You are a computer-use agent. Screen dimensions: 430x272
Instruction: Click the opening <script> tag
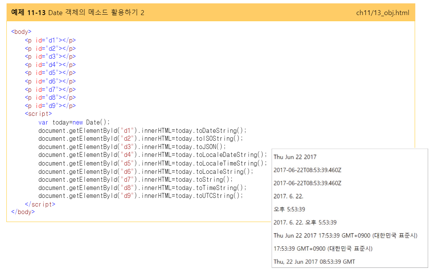tap(38, 114)
